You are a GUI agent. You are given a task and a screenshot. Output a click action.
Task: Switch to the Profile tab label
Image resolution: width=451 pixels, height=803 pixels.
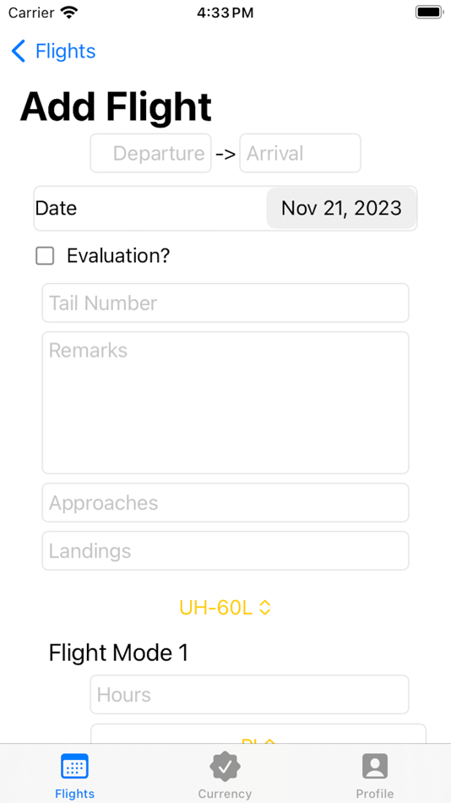(375, 794)
